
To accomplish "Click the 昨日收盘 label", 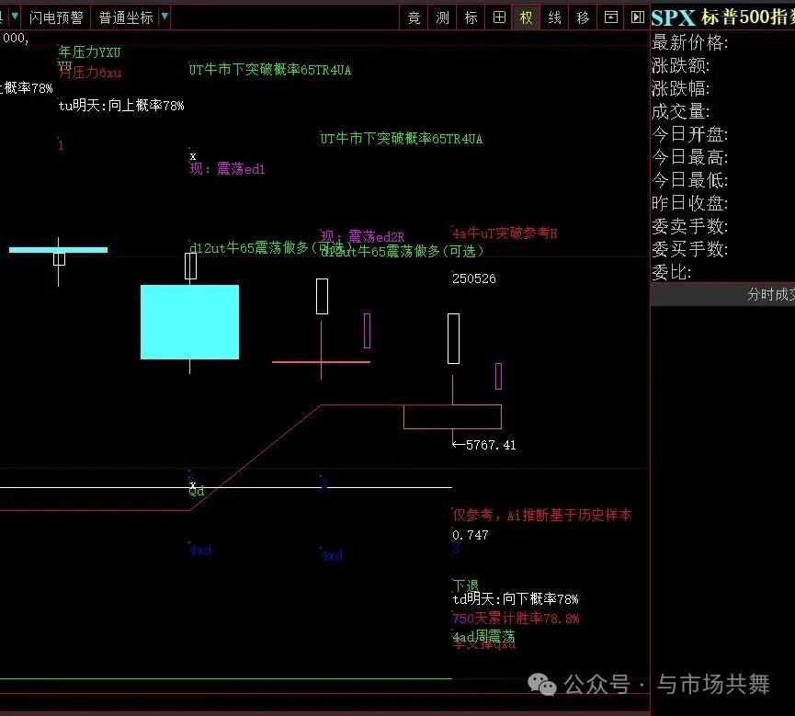I will click(x=689, y=203).
